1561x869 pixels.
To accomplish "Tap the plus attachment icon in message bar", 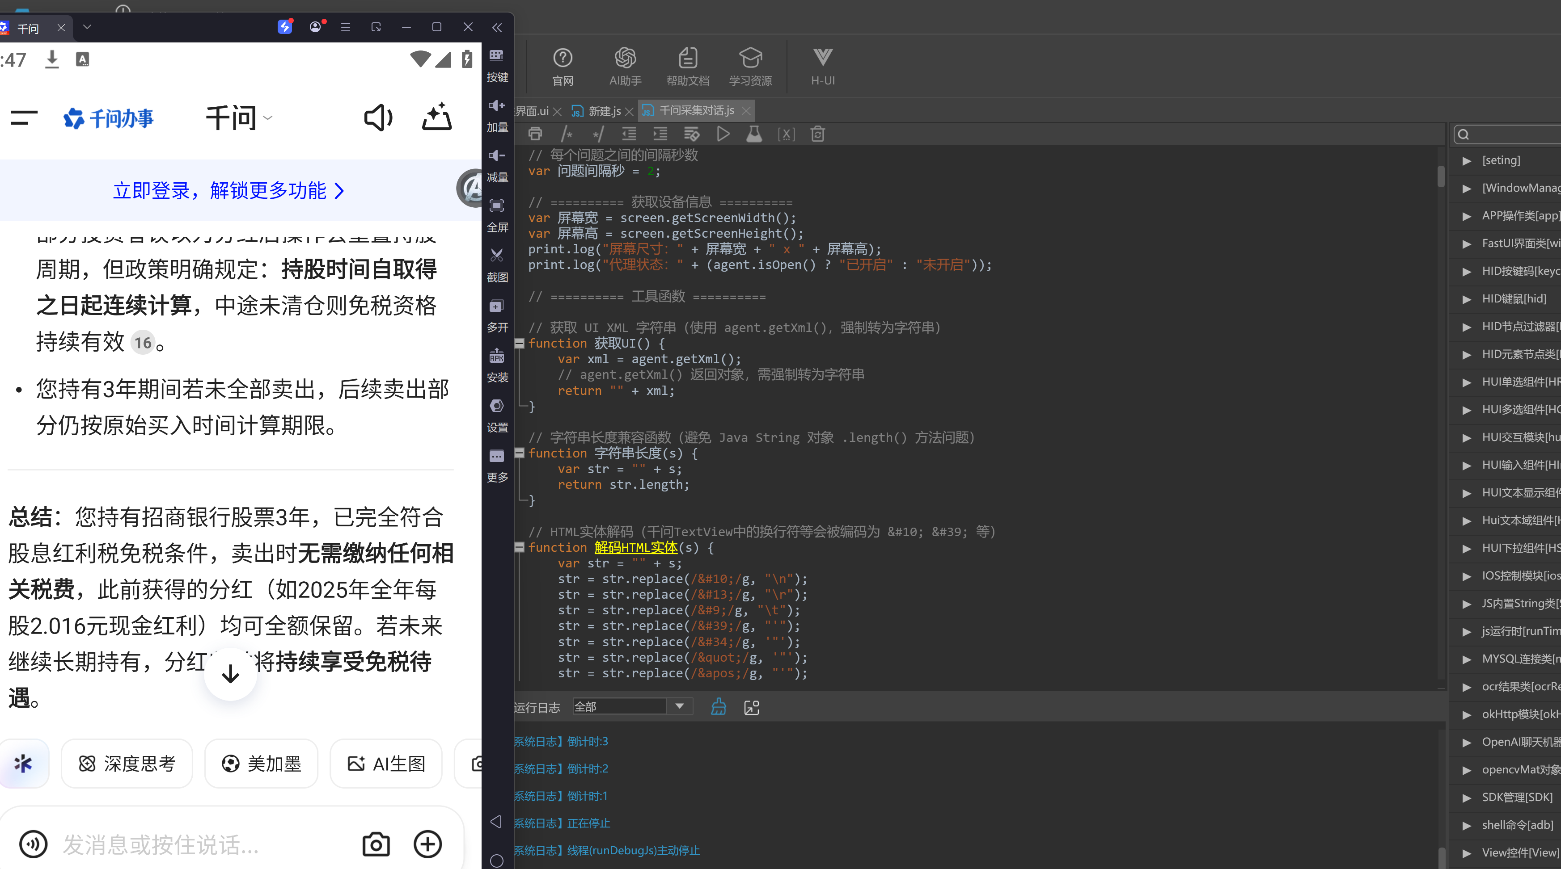I will tap(427, 844).
